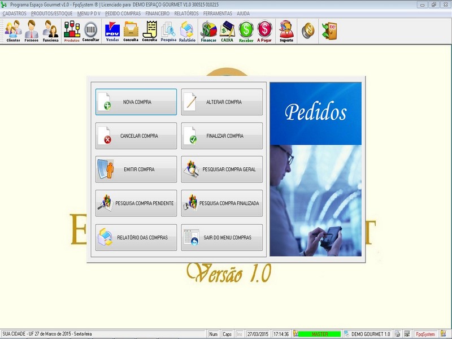This screenshot has width=452, height=339.
Task: Click the PESQUISA COMPRA FINALIZADA button
Action: coord(221,203)
